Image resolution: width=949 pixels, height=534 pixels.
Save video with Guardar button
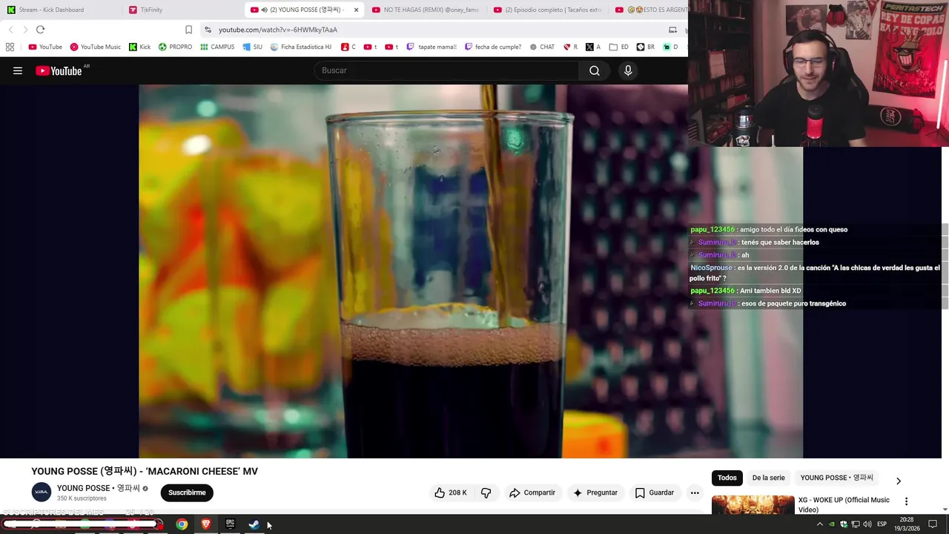coord(655,492)
